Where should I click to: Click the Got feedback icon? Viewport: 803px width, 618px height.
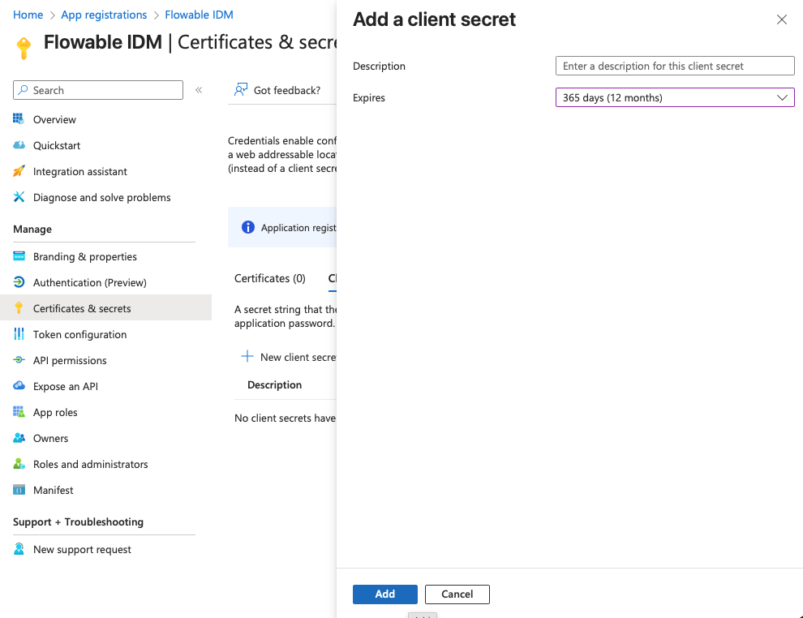point(241,90)
